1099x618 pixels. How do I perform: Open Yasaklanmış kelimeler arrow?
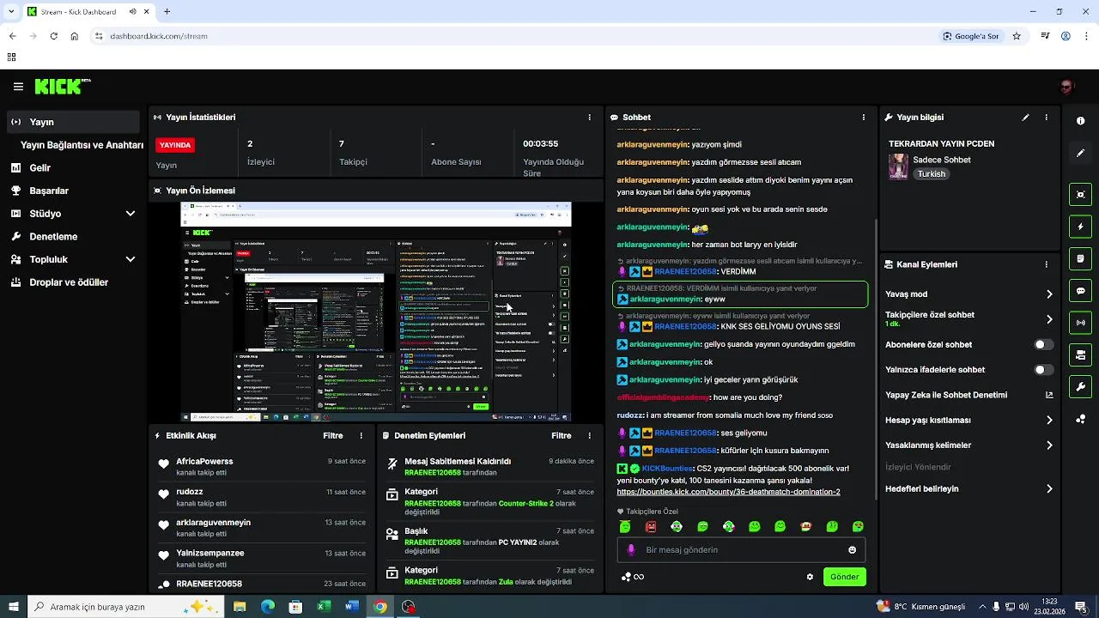1049,445
